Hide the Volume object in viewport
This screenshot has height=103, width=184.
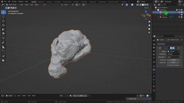pos(179,17)
